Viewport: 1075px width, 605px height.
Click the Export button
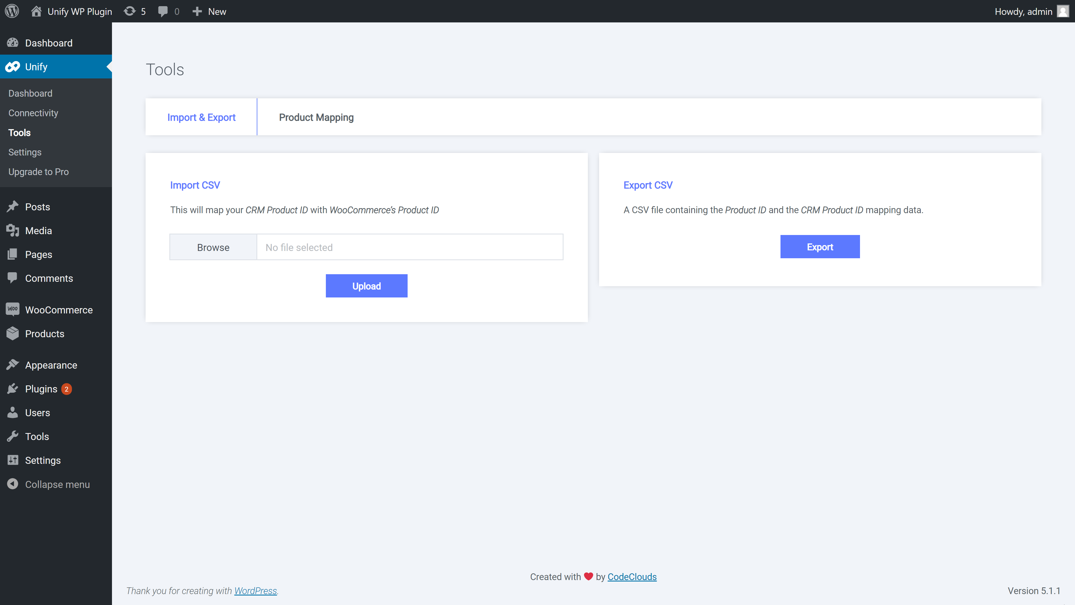820,247
